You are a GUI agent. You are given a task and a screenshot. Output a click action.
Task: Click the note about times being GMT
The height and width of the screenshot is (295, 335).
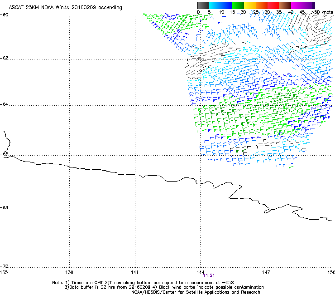pyautogui.click(x=143, y=283)
